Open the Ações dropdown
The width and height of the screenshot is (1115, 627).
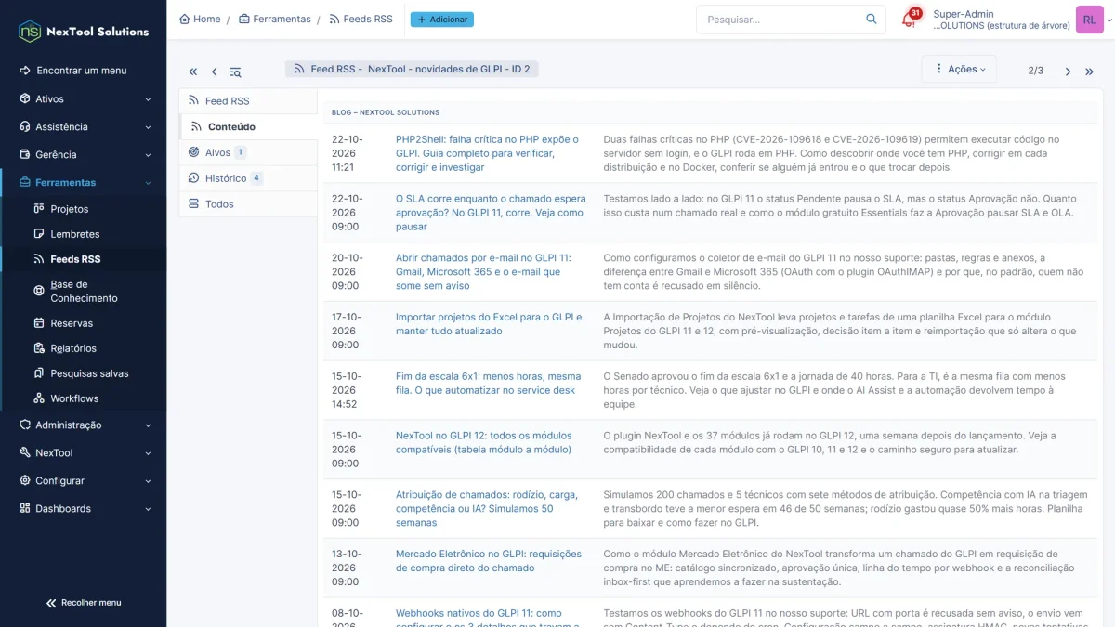pos(959,70)
